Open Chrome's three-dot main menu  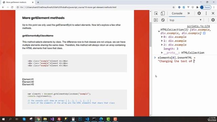coord(214,7)
